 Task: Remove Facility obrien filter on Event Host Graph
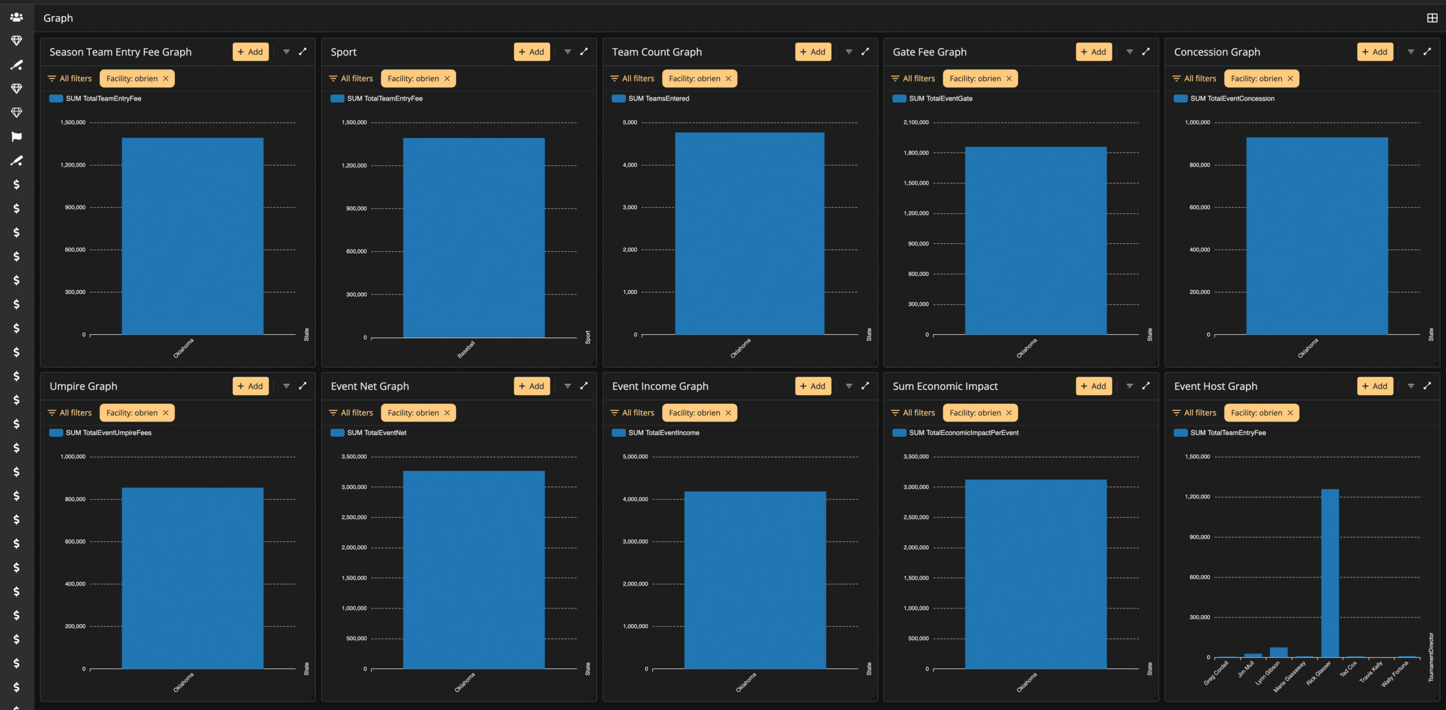pyautogui.click(x=1291, y=413)
